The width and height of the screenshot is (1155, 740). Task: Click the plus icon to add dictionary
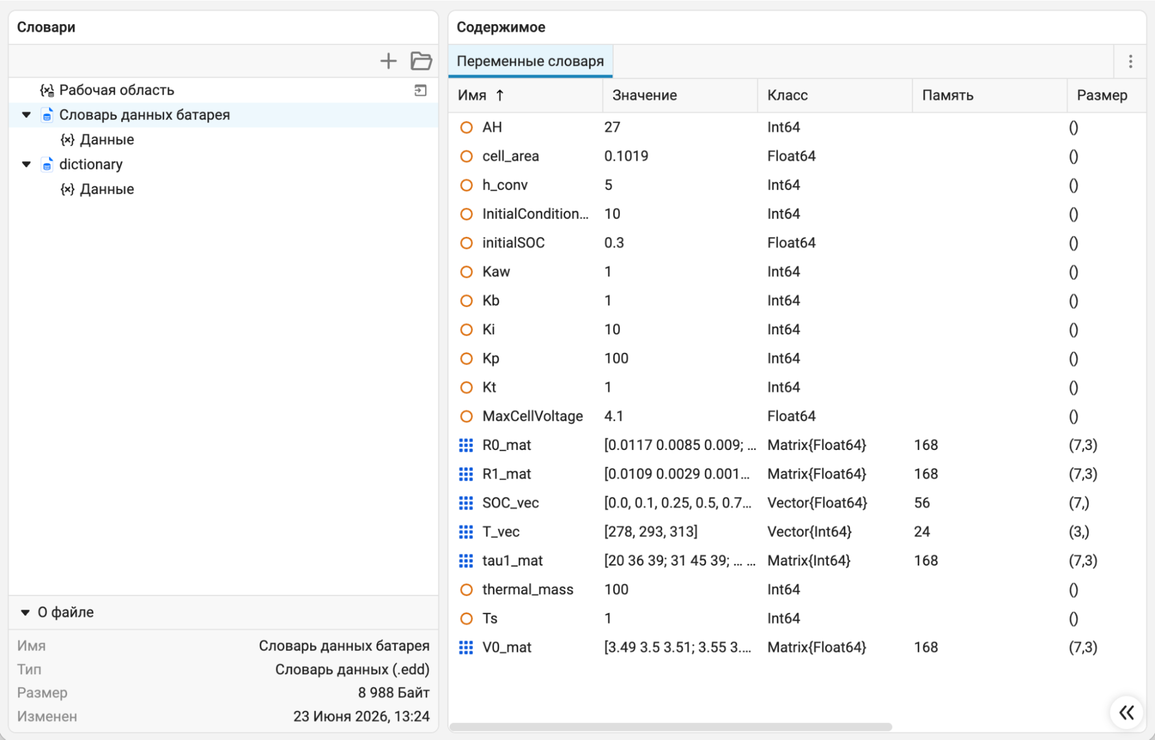point(388,61)
